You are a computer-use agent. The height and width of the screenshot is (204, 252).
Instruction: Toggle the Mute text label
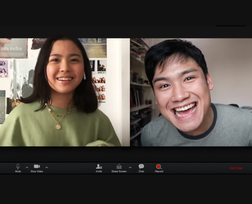pos(18,171)
